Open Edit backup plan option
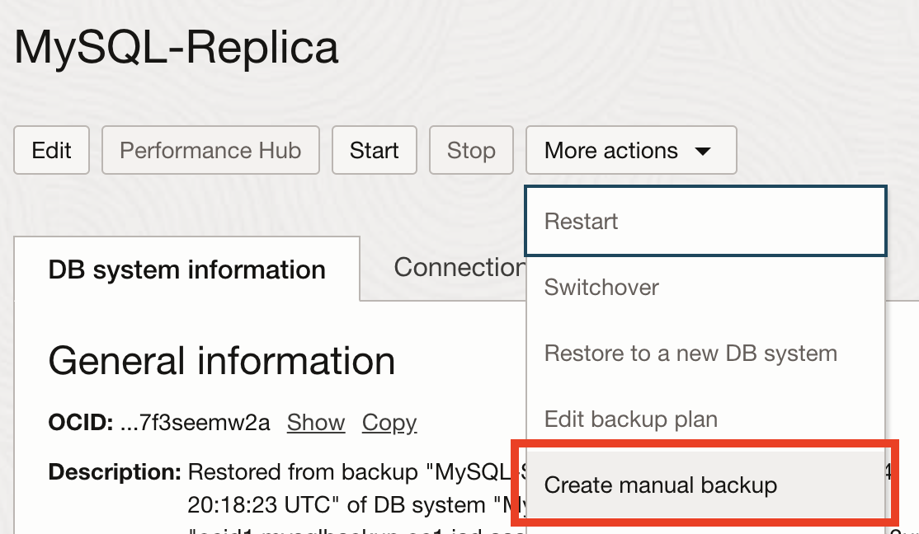This screenshot has width=919, height=534. click(630, 419)
